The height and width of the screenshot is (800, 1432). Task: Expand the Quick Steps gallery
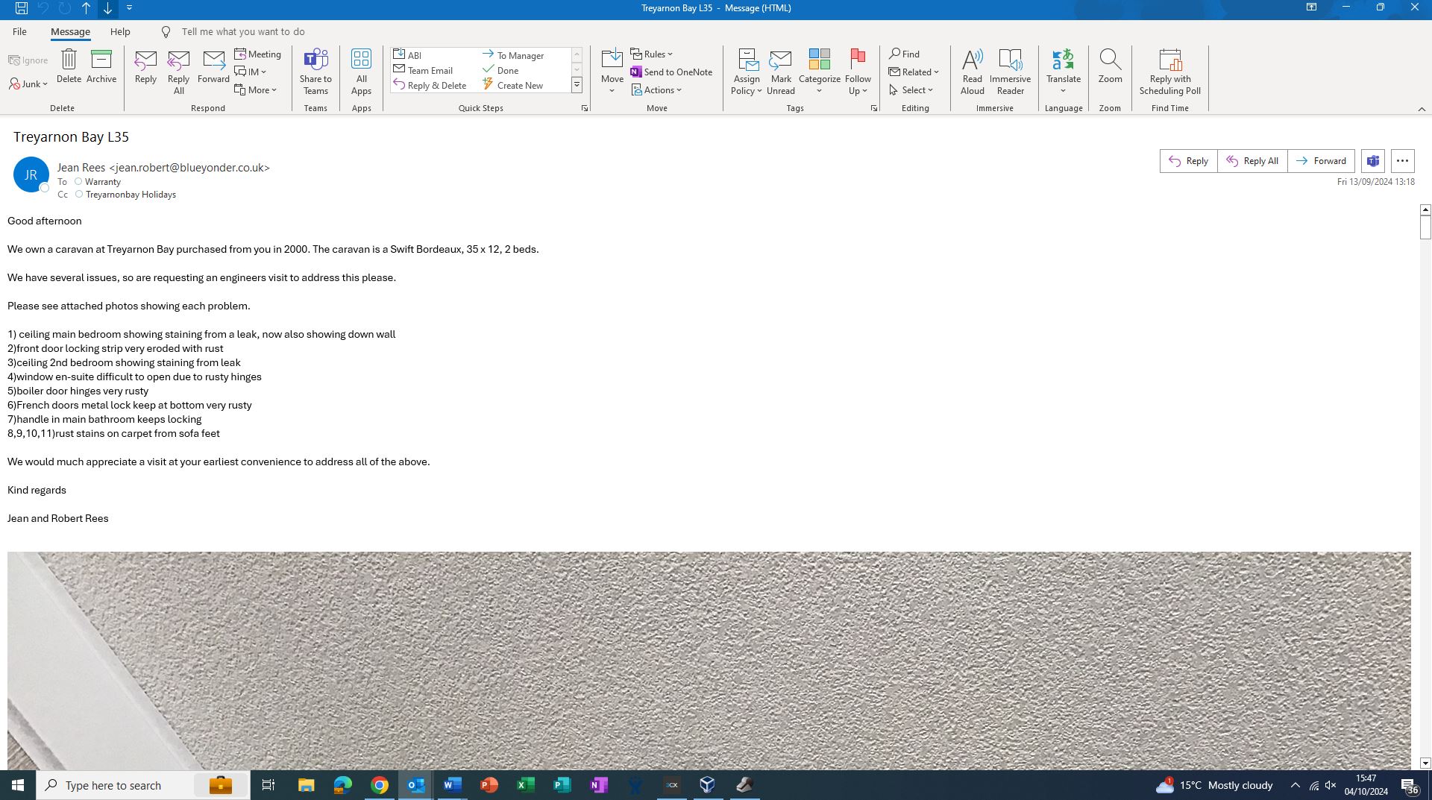[577, 86]
